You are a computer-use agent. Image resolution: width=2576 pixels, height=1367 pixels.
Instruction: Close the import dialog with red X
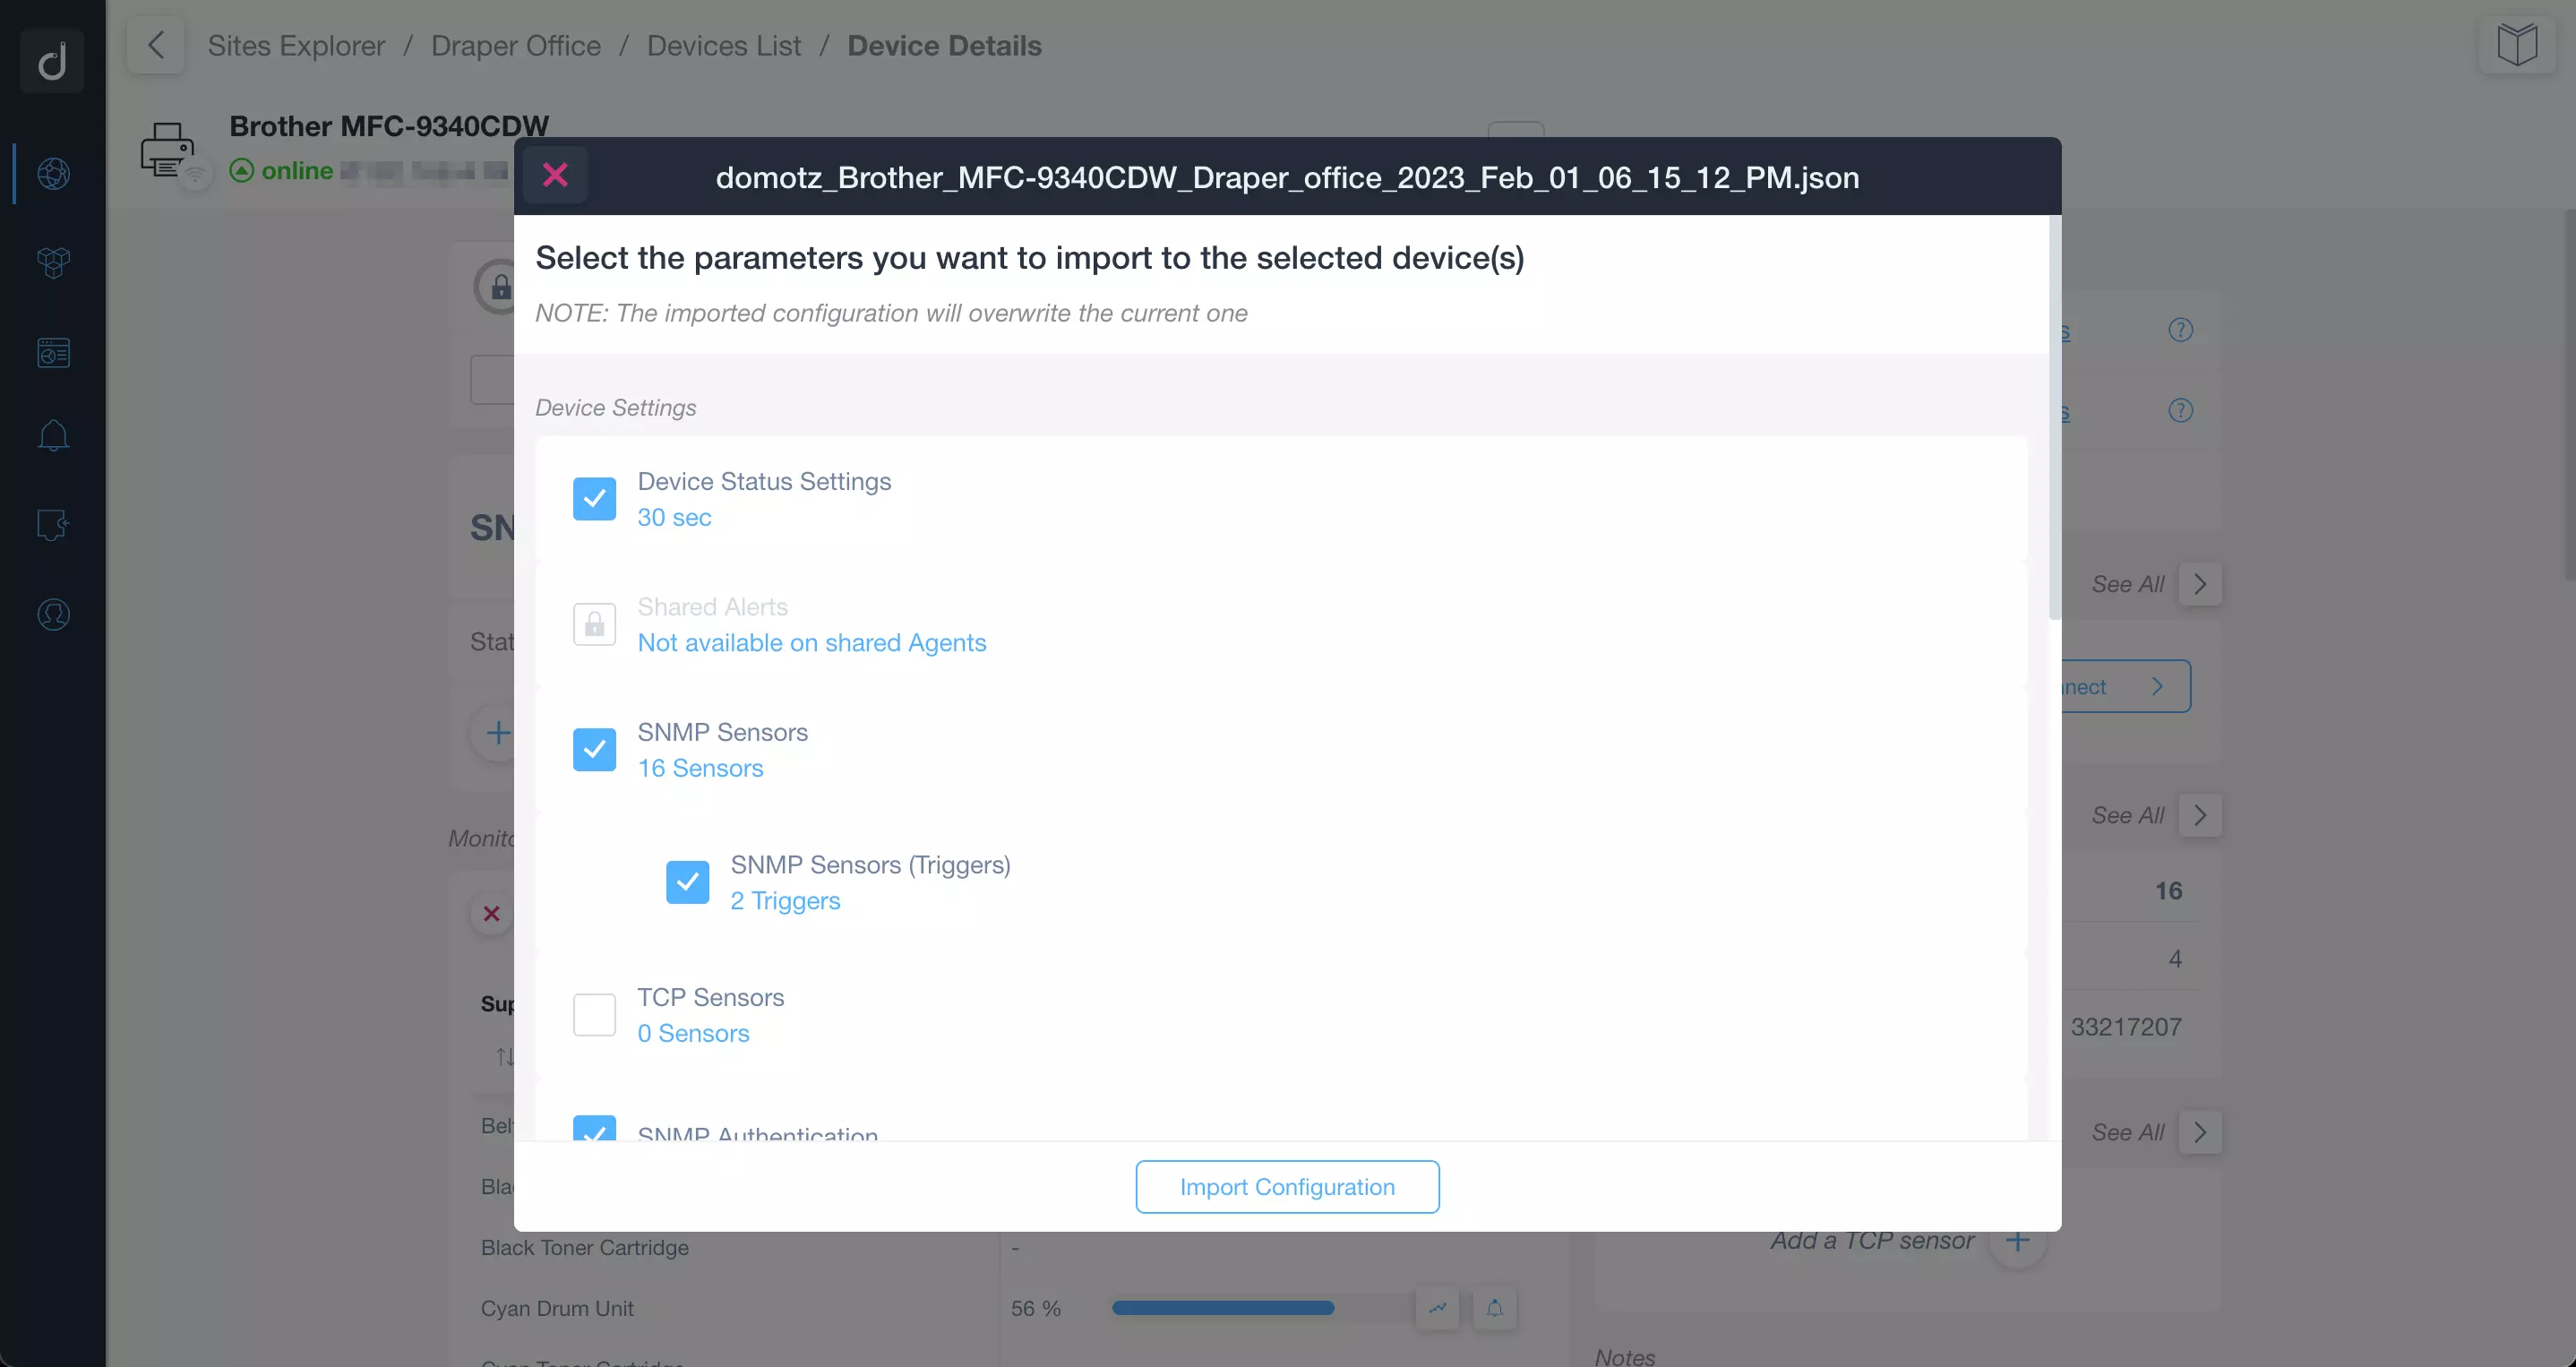click(555, 176)
